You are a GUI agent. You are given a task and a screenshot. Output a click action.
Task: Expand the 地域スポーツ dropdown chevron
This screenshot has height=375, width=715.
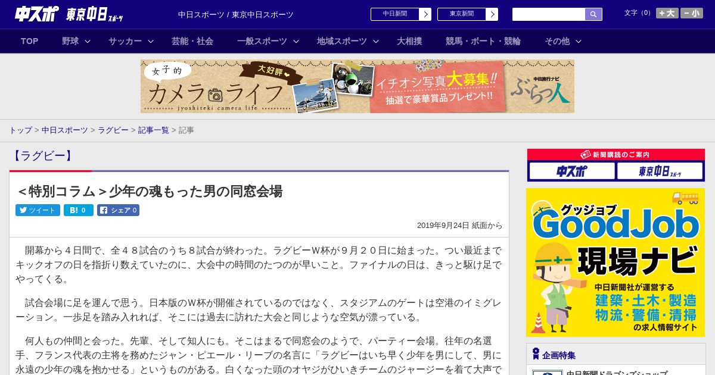pos(376,41)
